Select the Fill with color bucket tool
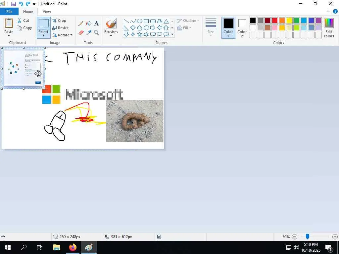 89,23
